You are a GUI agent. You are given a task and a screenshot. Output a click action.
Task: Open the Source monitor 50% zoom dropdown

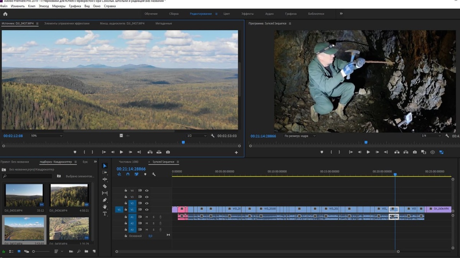47,136
